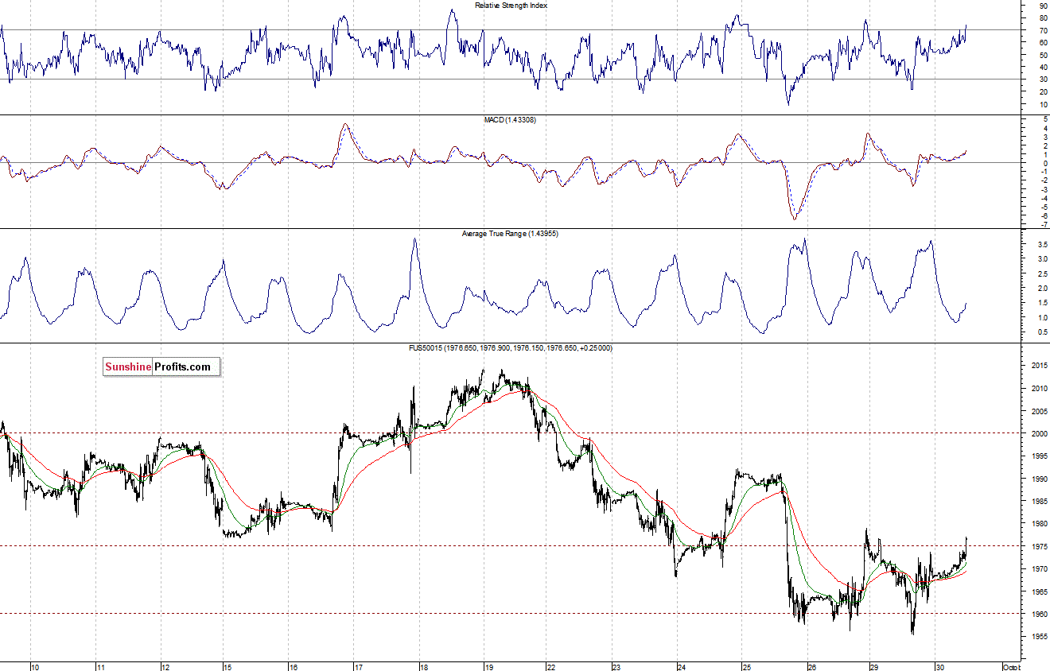Viewport: 1050px width, 671px height.
Task: Click RSI scale value 20
Action: 1042,91
